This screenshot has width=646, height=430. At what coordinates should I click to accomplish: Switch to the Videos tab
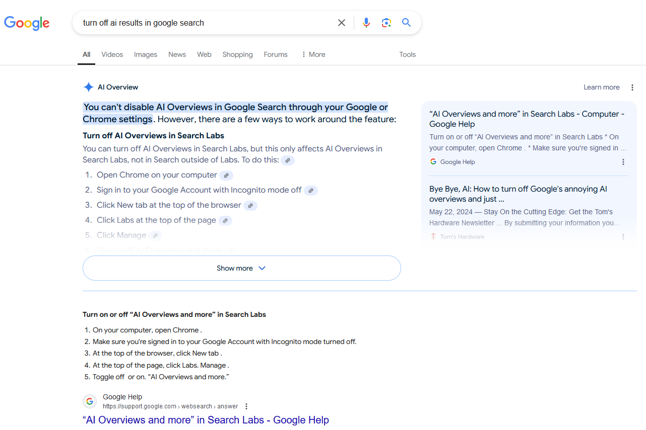pyautogui.click(x=112, y=54)
